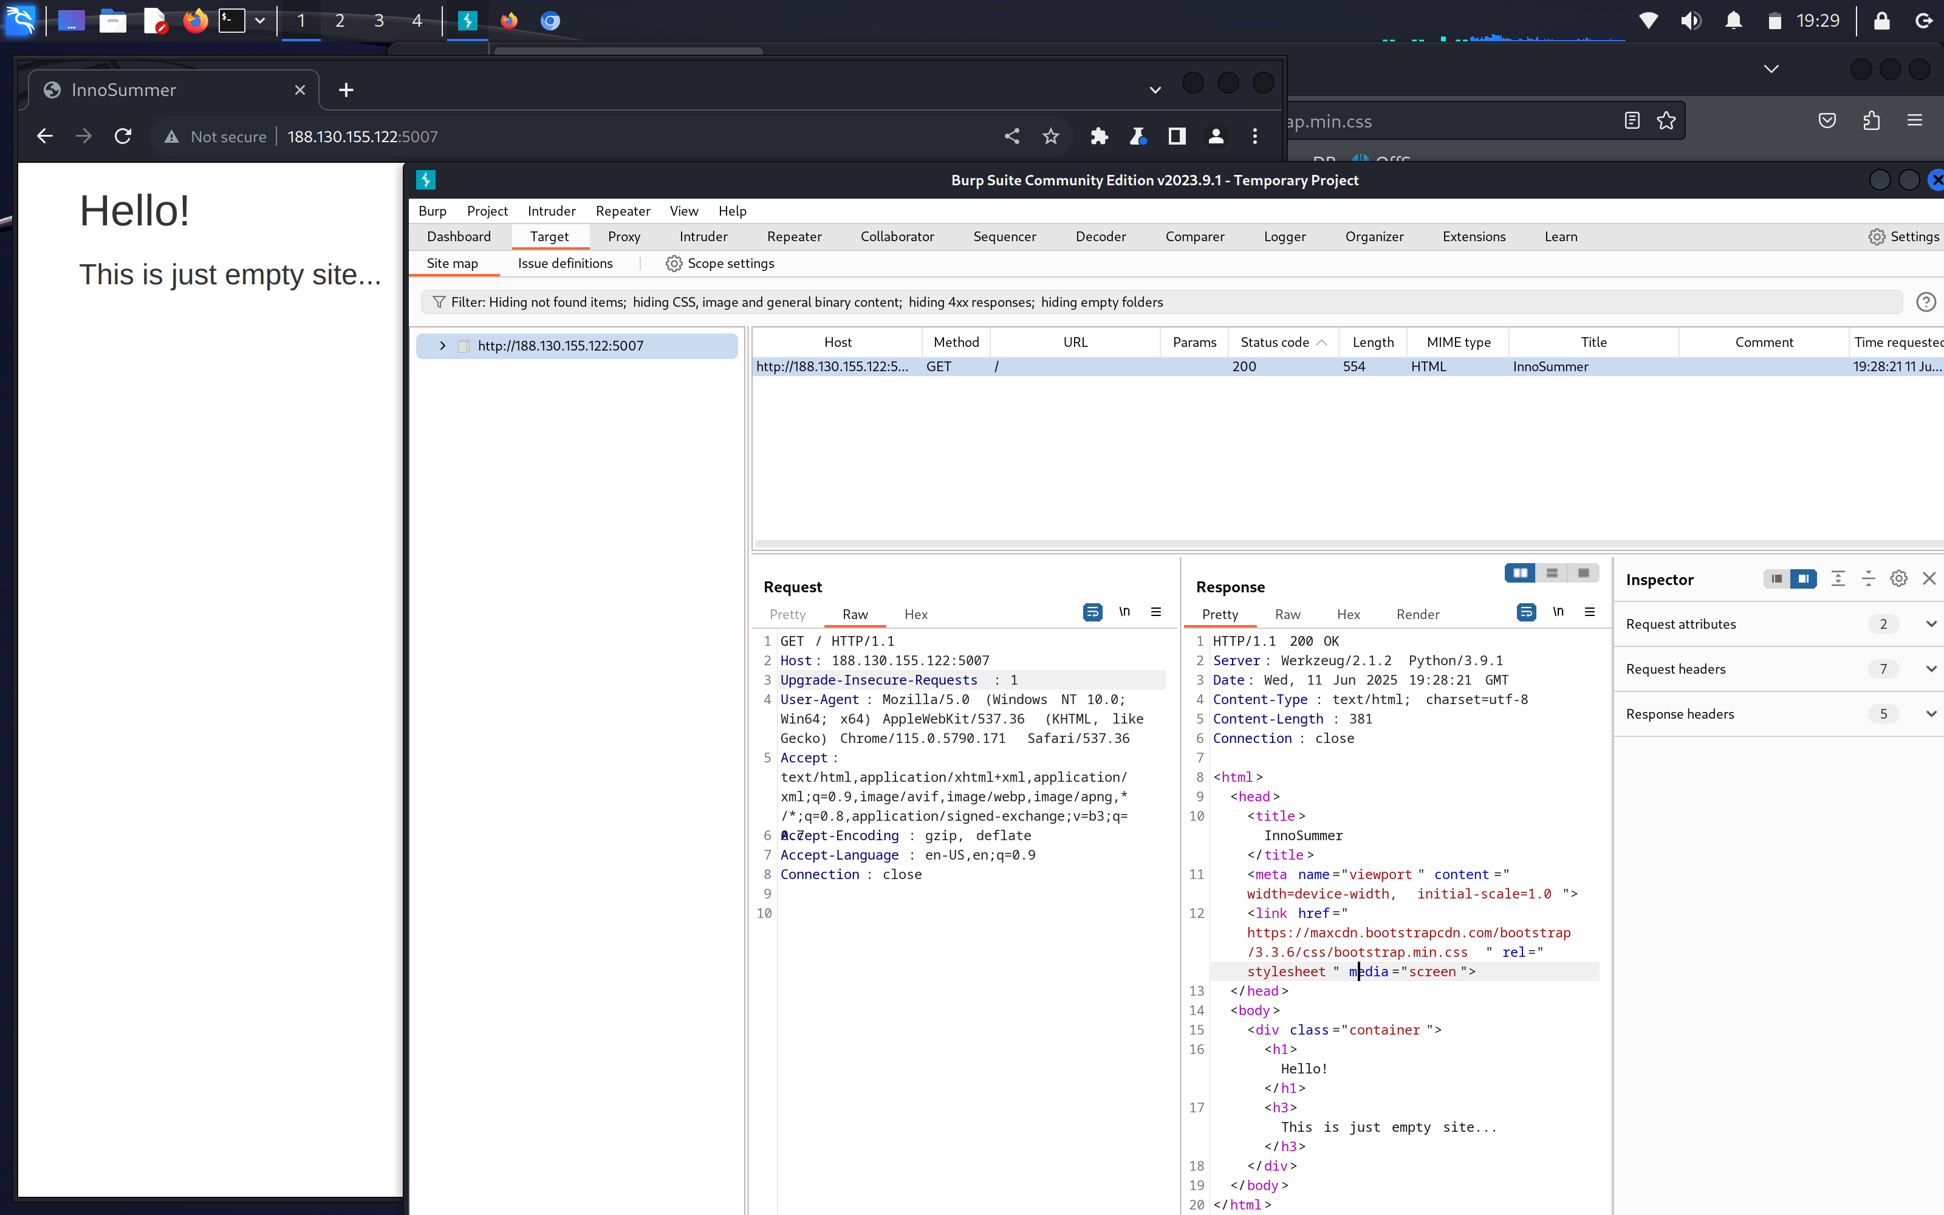Viewport: 1944px width, 1215px height.
Task: Open Firefox hamburger menu
Action: [x=1914, y=120]
